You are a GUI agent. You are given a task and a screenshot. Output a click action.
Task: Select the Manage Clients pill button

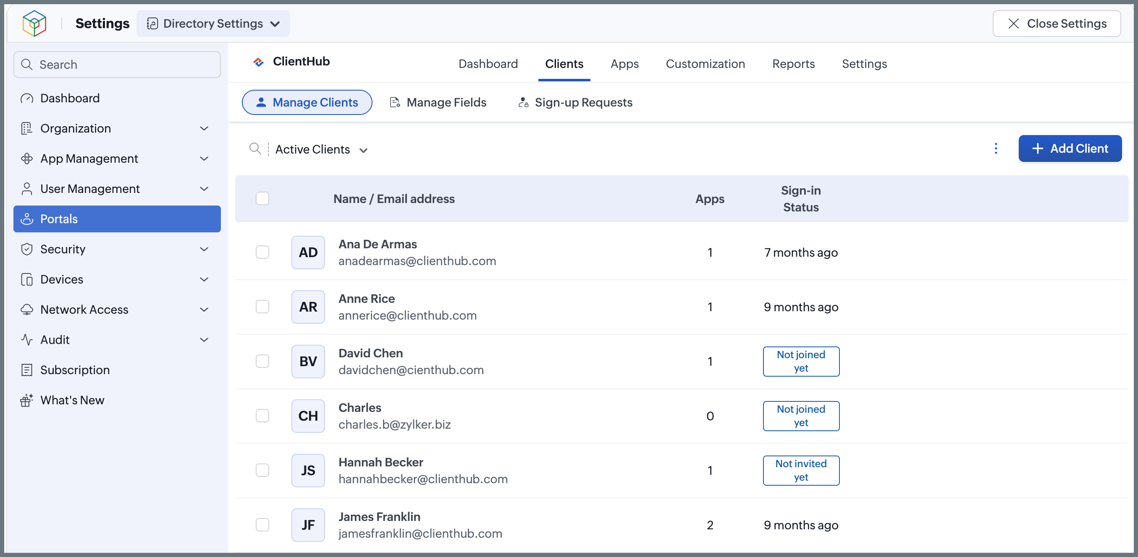pyautogui.click(x=307, y=102)
